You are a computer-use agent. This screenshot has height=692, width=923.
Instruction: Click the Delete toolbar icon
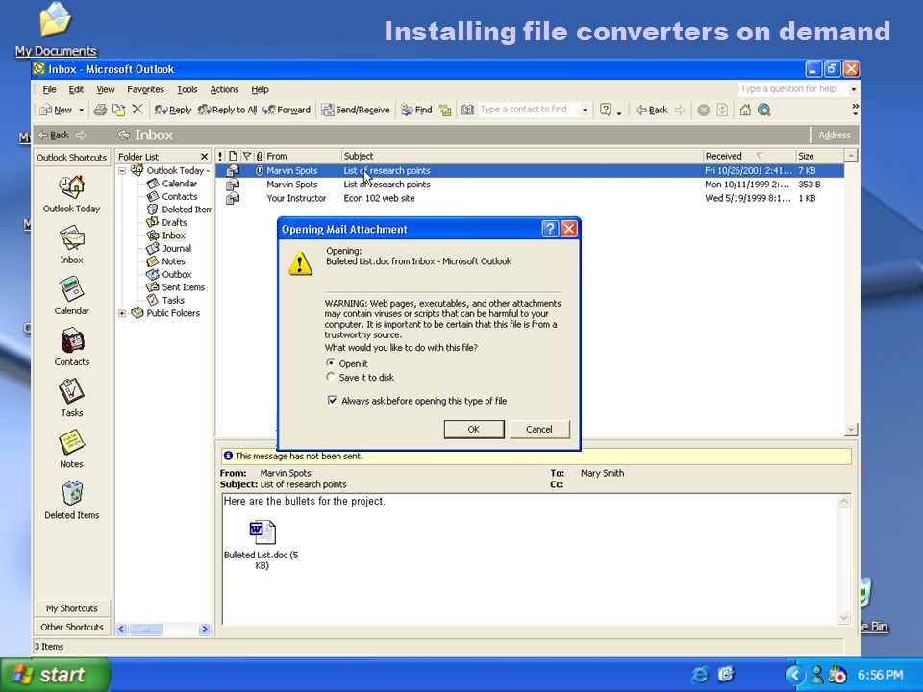click(137, 109)
